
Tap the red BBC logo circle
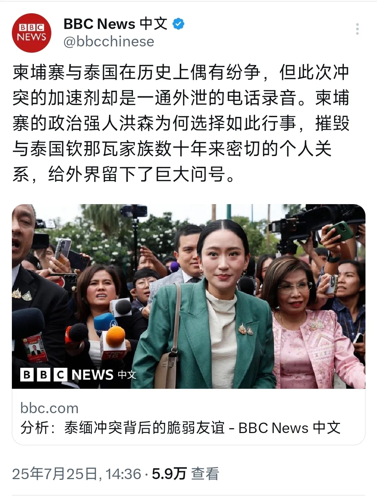[x=31, y=33]
